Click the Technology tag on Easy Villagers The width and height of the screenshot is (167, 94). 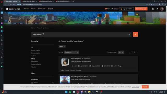tap(79, 70)
